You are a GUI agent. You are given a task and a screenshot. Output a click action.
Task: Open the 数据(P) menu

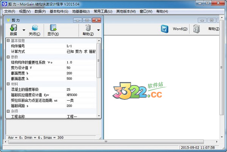point(40,11)
